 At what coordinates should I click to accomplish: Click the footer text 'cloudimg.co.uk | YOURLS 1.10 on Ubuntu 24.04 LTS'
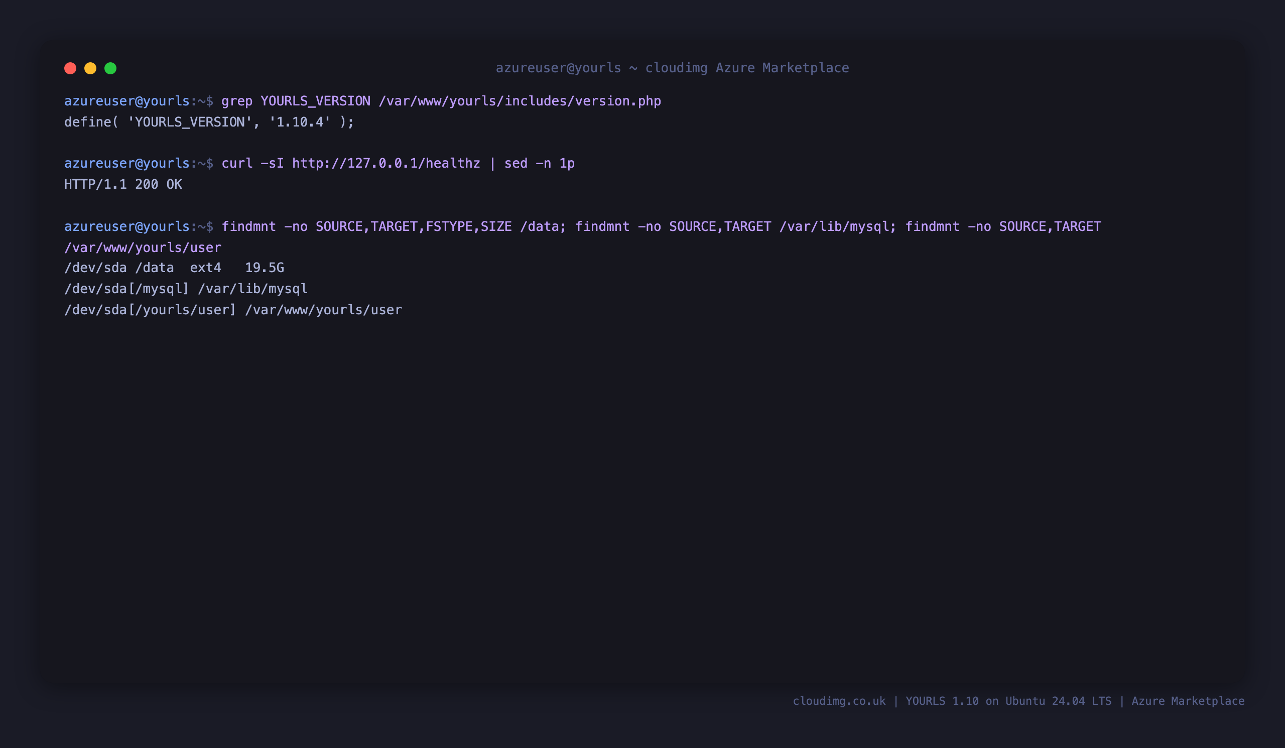[952, 701]
